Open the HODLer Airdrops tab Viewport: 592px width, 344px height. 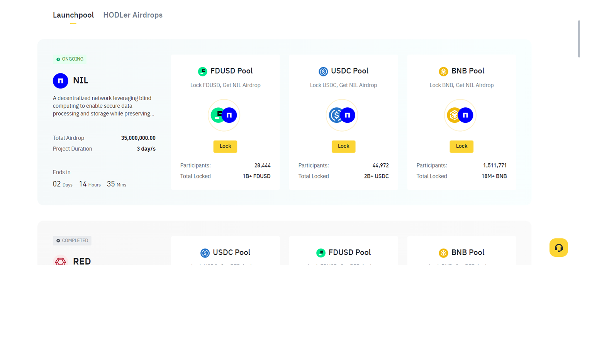(x=133, y=15)
